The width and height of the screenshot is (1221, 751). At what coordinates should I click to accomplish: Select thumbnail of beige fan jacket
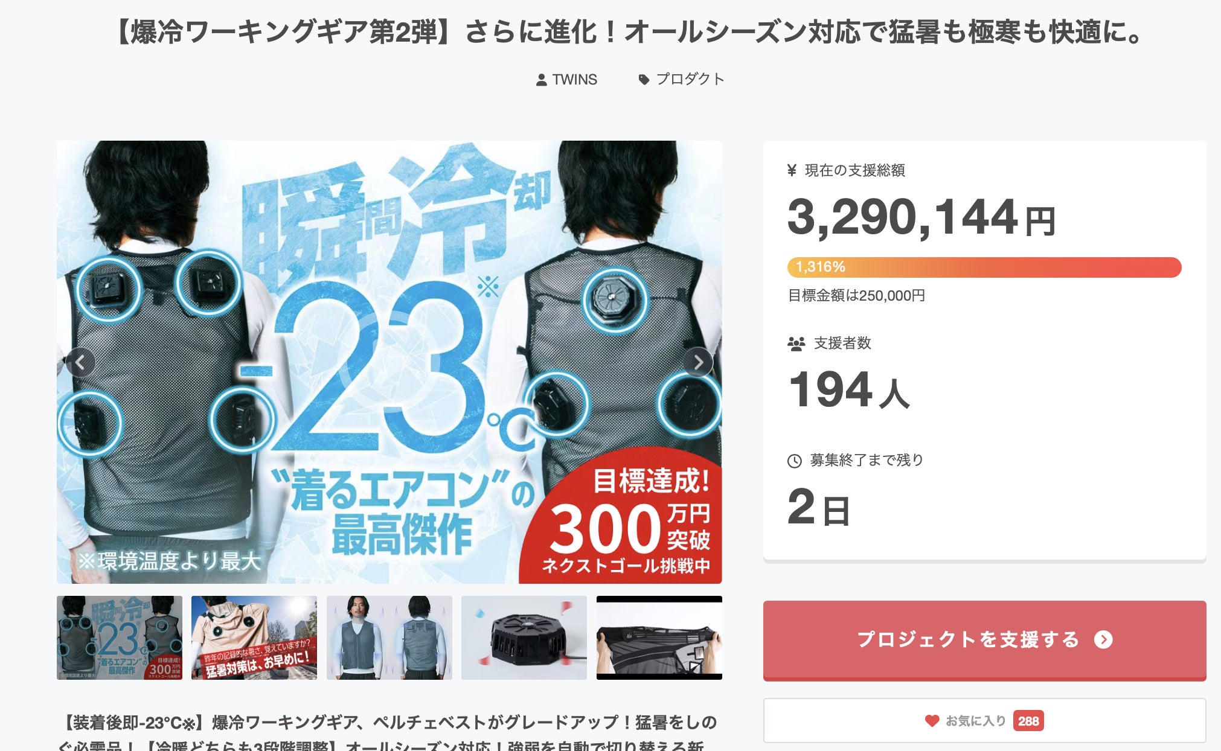[x=254, y=638]
